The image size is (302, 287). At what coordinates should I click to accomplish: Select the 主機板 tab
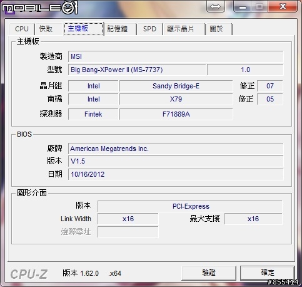coord(83,28)
